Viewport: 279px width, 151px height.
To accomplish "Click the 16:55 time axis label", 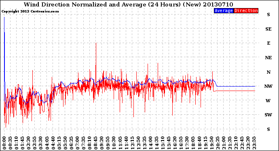I will click(x=181, y=143).
